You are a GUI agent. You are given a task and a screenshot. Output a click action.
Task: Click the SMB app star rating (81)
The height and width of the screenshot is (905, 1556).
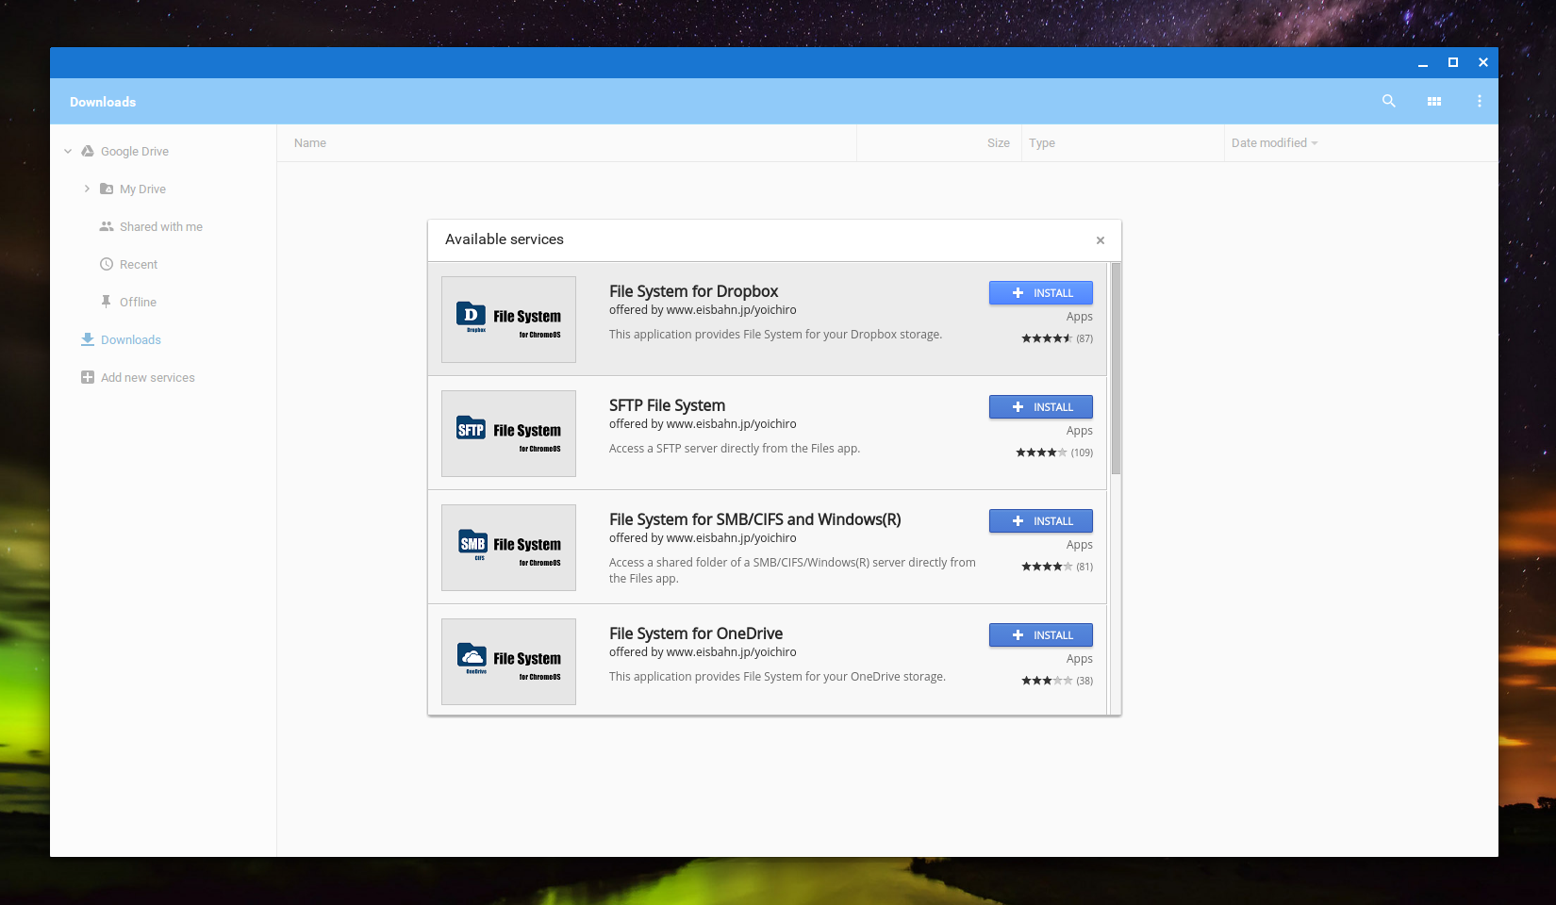pos(1057,567)
